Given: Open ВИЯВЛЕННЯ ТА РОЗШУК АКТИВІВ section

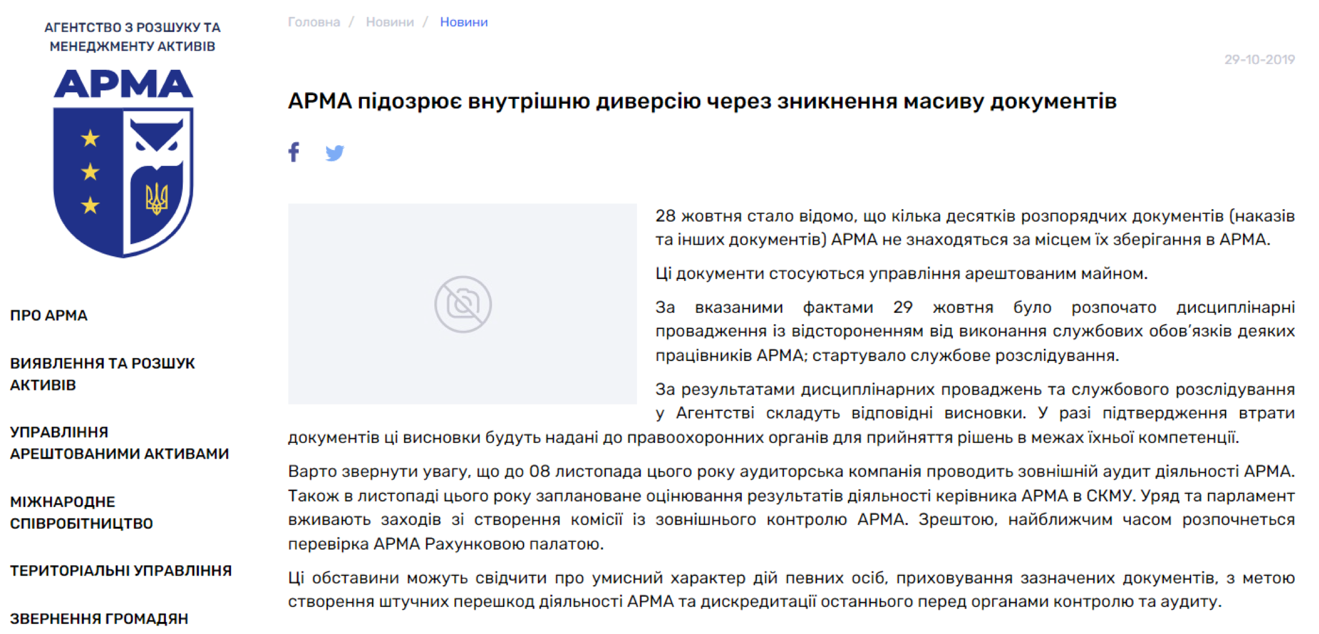Looking at the screenshot, I should (103, 374).
